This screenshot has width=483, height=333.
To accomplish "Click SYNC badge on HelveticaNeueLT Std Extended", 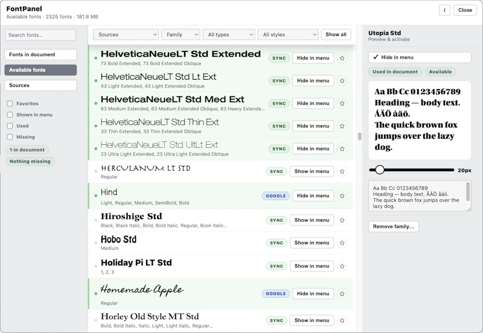I will 279,58.
